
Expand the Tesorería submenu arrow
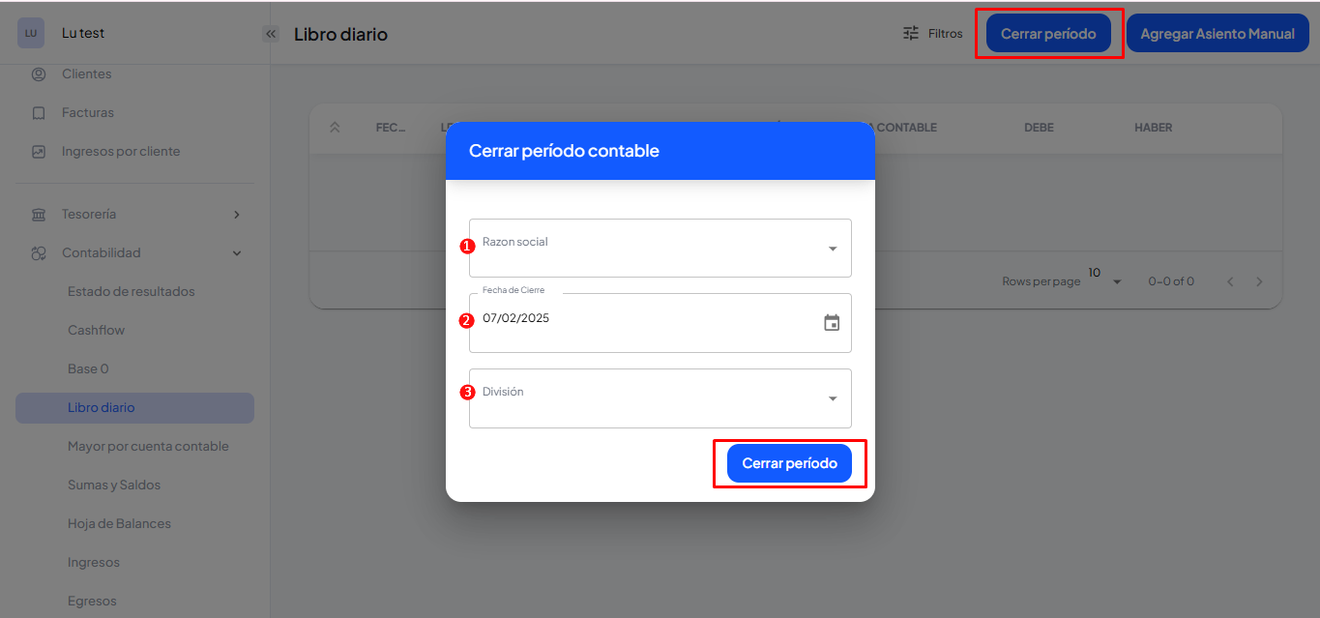point(237,215)
